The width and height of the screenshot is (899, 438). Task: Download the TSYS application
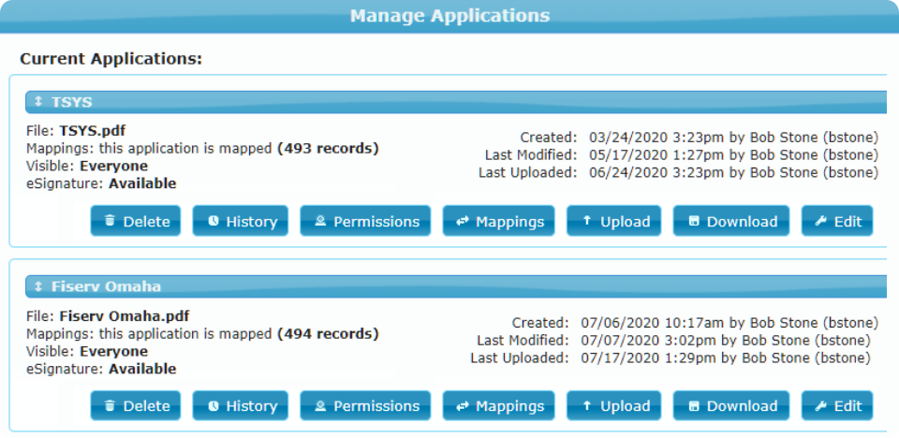(x=731, y=221)
